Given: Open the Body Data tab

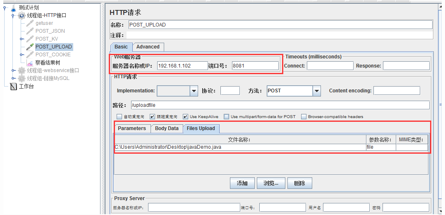Looking at the screenshot, I should click(x=167, y=128).
